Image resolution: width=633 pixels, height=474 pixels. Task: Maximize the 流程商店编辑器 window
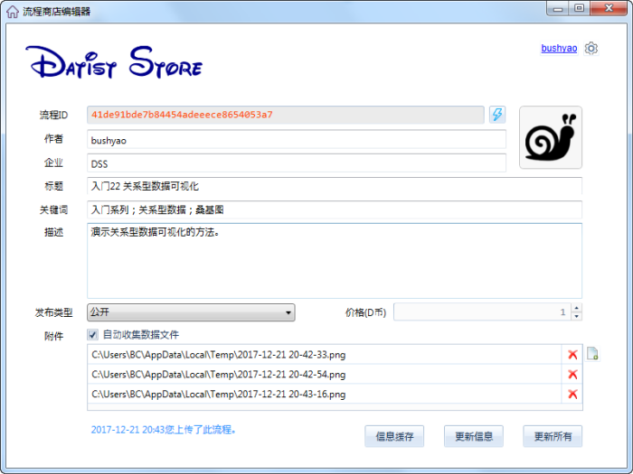click(580, 9)
